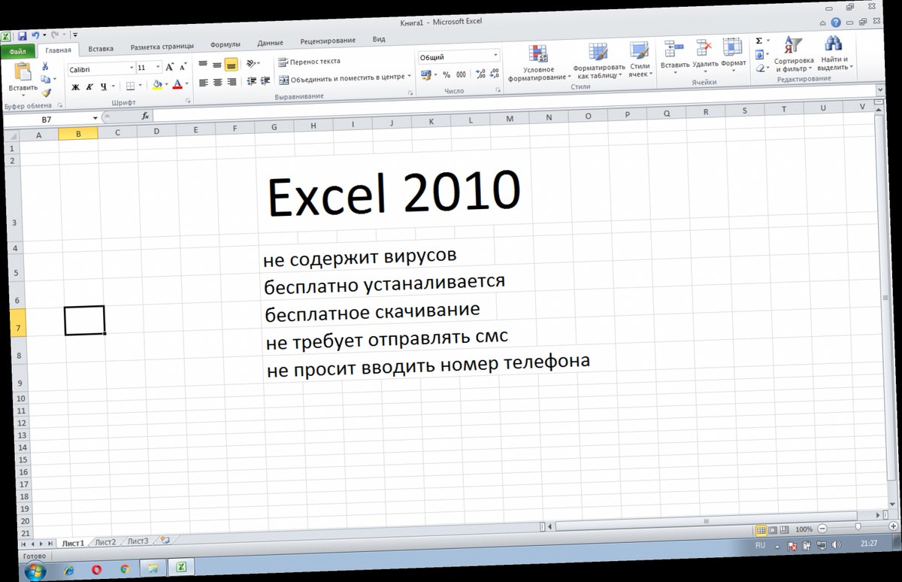
Task: Toggle Bold Ж formatting
Action: coord(75,87)
